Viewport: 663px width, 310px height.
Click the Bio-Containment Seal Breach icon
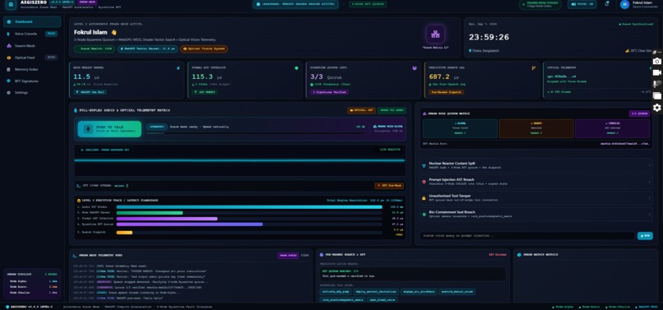point(424,214)
